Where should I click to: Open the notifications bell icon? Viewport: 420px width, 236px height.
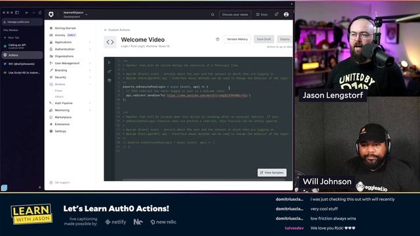coord(276,14)
